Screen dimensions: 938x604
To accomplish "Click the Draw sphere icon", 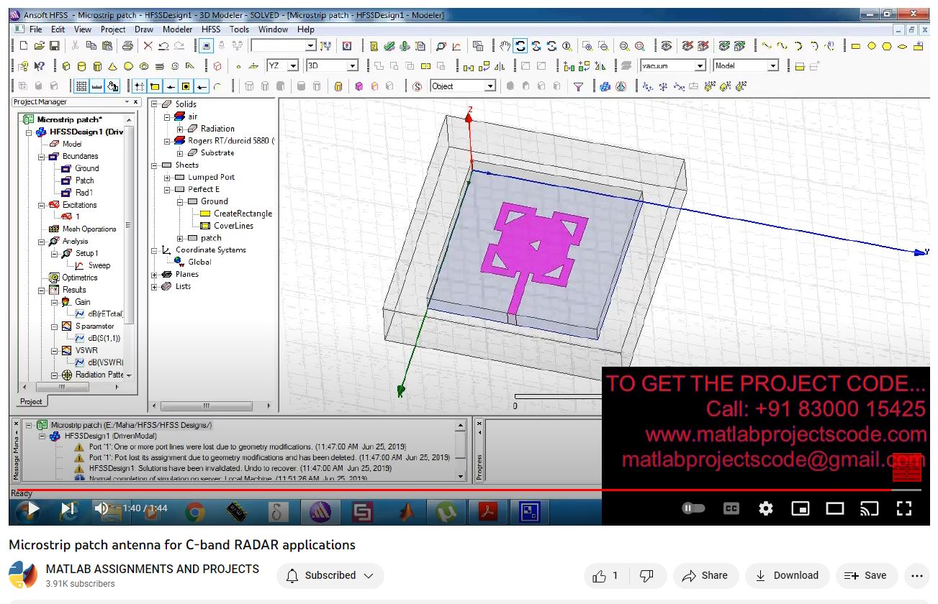I will [x=129, y=66].
